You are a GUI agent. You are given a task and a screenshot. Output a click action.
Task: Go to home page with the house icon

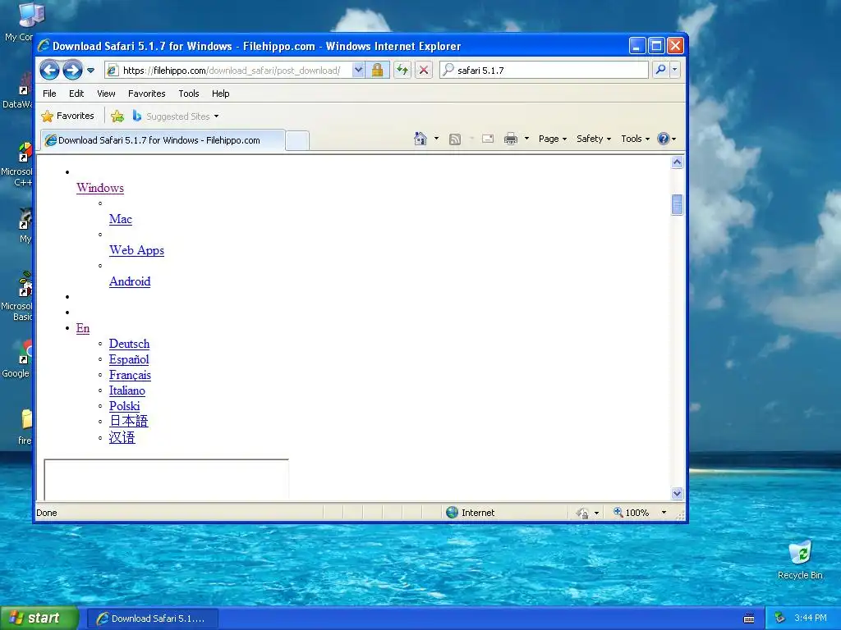coord(420,139)
